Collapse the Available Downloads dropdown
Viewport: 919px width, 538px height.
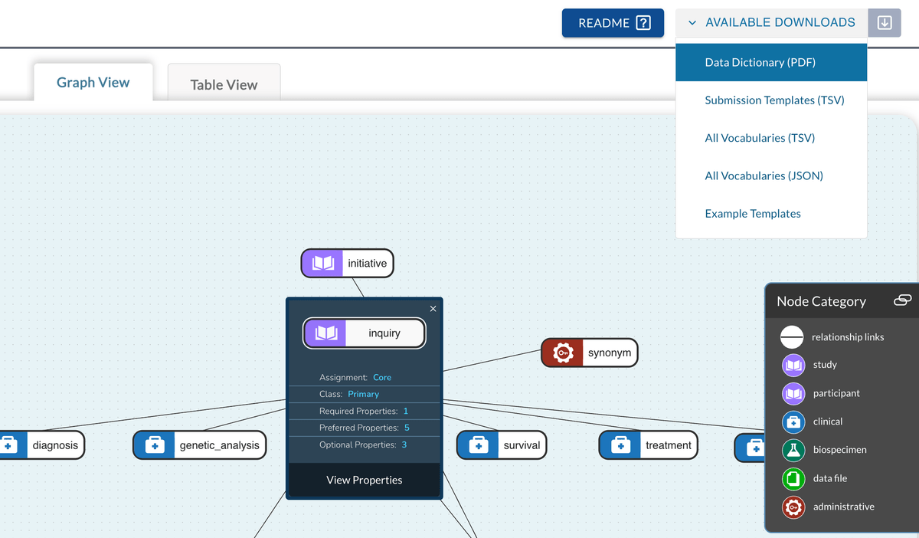tap(770, 23)
